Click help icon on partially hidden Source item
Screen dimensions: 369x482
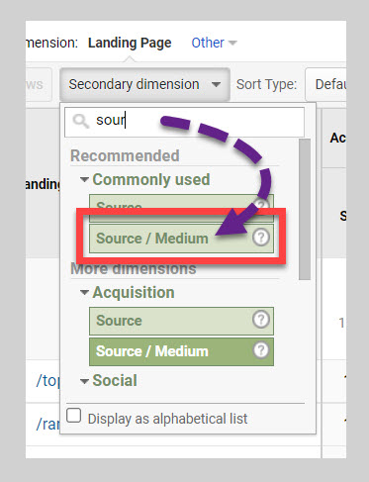tap(261, 205)
